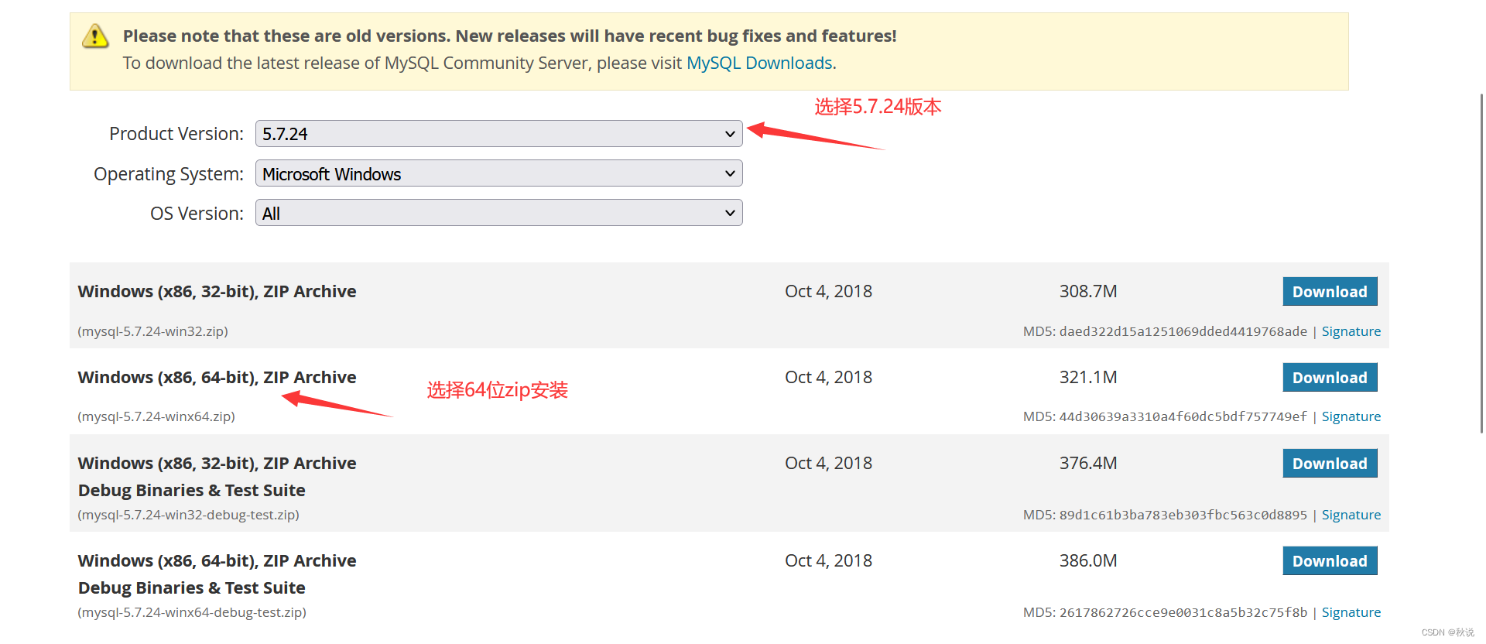This screenshot has height=644, width=1486.
Task: Open Signature link for mysql-5.7.24-winx64.zip
Action: (x=1351, y=416)
